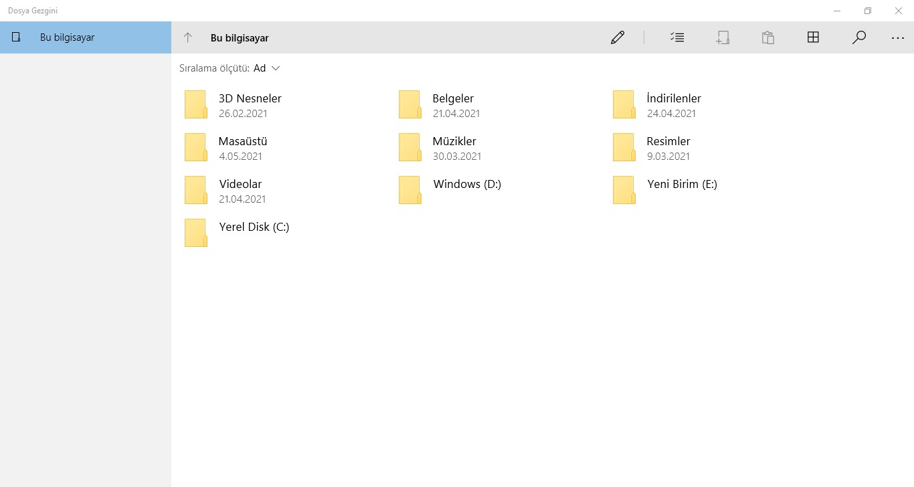The width and height of the screenshot is (914, 487).
Task: Click the date 4.05.2021
Action: pyautogui.click(x=240, y=156)
